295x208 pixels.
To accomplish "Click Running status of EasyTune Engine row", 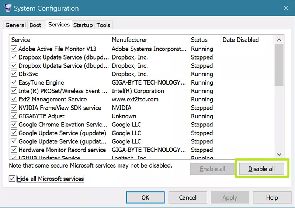I will point(202,83).
